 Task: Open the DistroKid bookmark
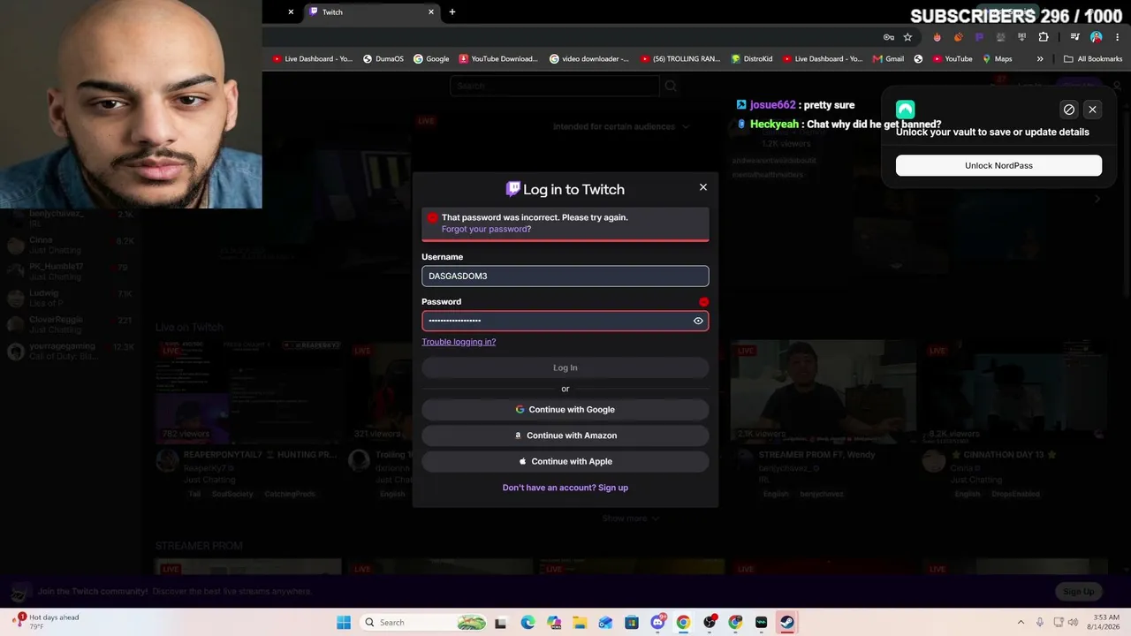[x=752, y=59]
